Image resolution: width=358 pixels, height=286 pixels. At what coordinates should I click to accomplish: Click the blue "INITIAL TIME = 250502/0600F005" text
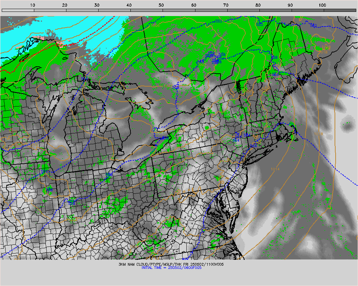171,268
